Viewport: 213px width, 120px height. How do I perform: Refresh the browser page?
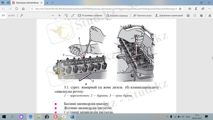[17, 9]
